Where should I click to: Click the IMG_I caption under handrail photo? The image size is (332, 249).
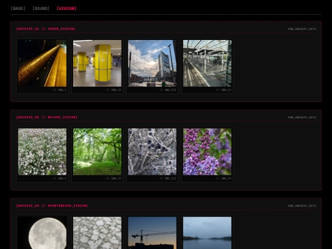60,90
